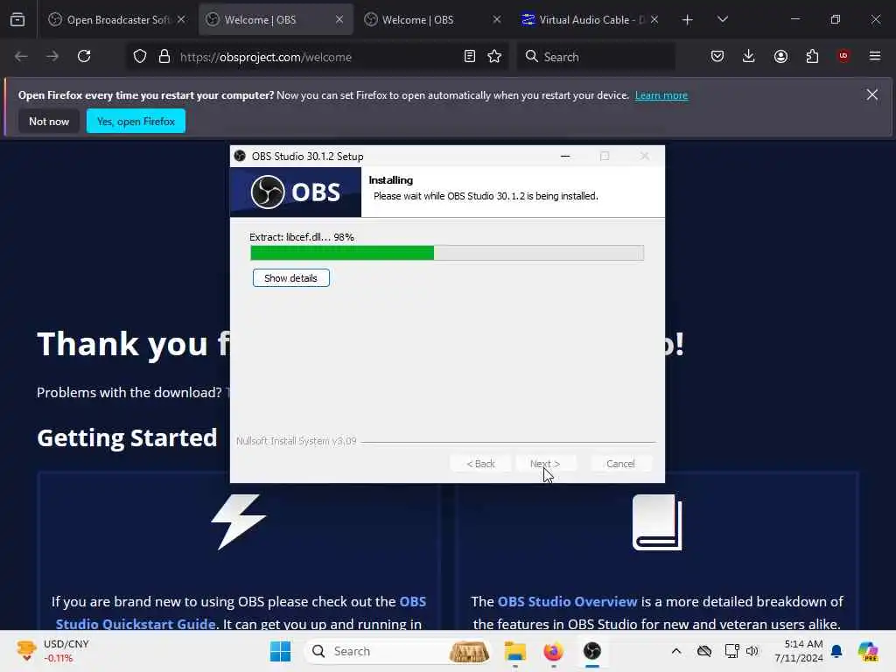Screen dimensions: 896x672
Task: Toggle reader view for this page
Action: coord(469,56)
